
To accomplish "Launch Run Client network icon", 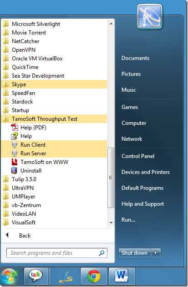I will tap(15, 144).
